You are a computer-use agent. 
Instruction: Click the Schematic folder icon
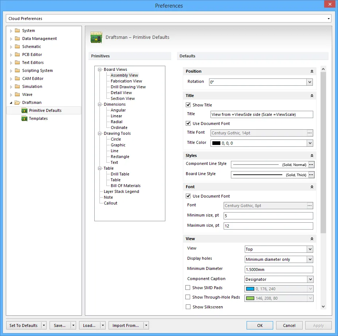[x=17, y=46]
